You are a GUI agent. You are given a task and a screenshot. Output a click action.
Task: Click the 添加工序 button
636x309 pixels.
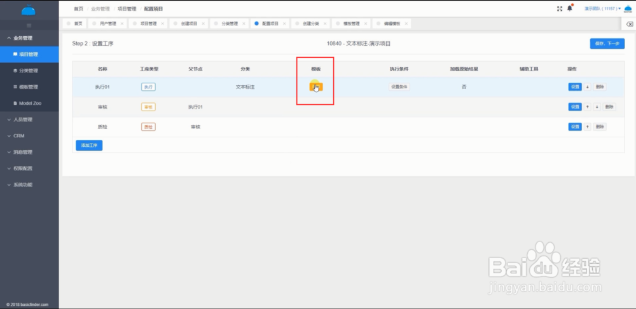(89, 145)
